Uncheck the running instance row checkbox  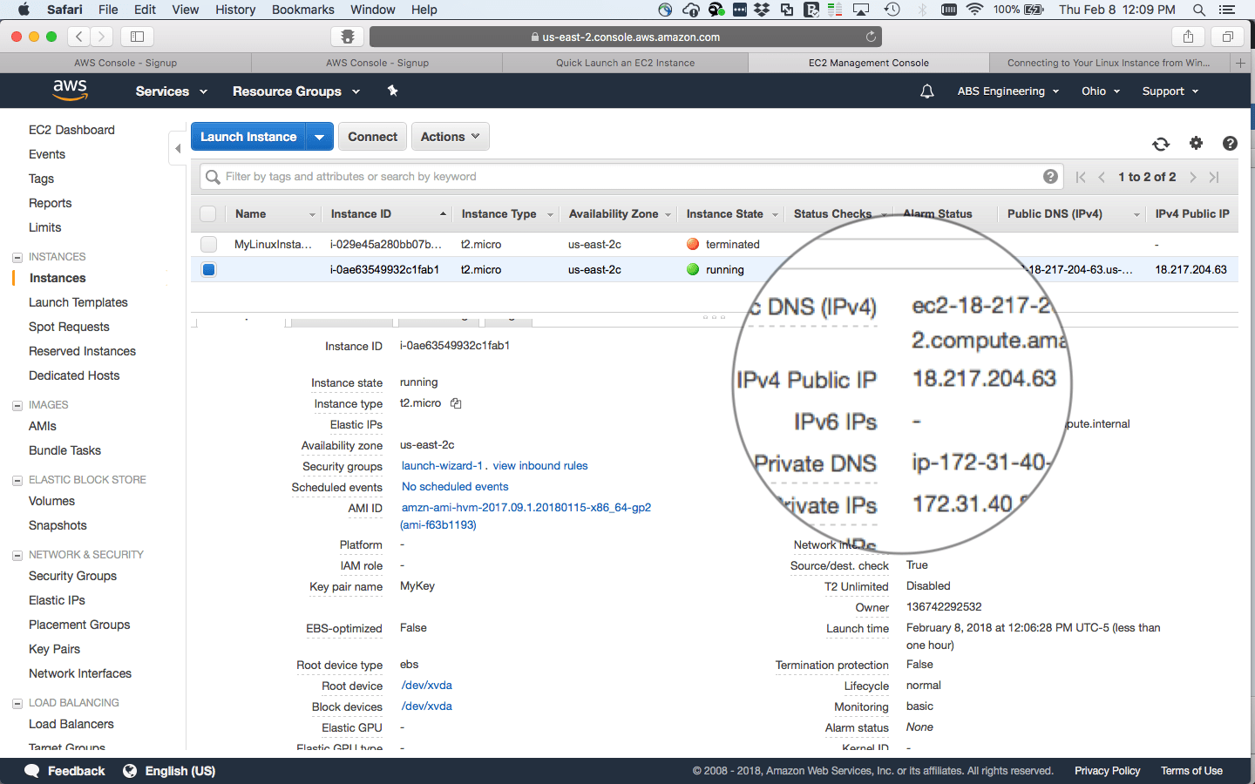tap(208, 270)
